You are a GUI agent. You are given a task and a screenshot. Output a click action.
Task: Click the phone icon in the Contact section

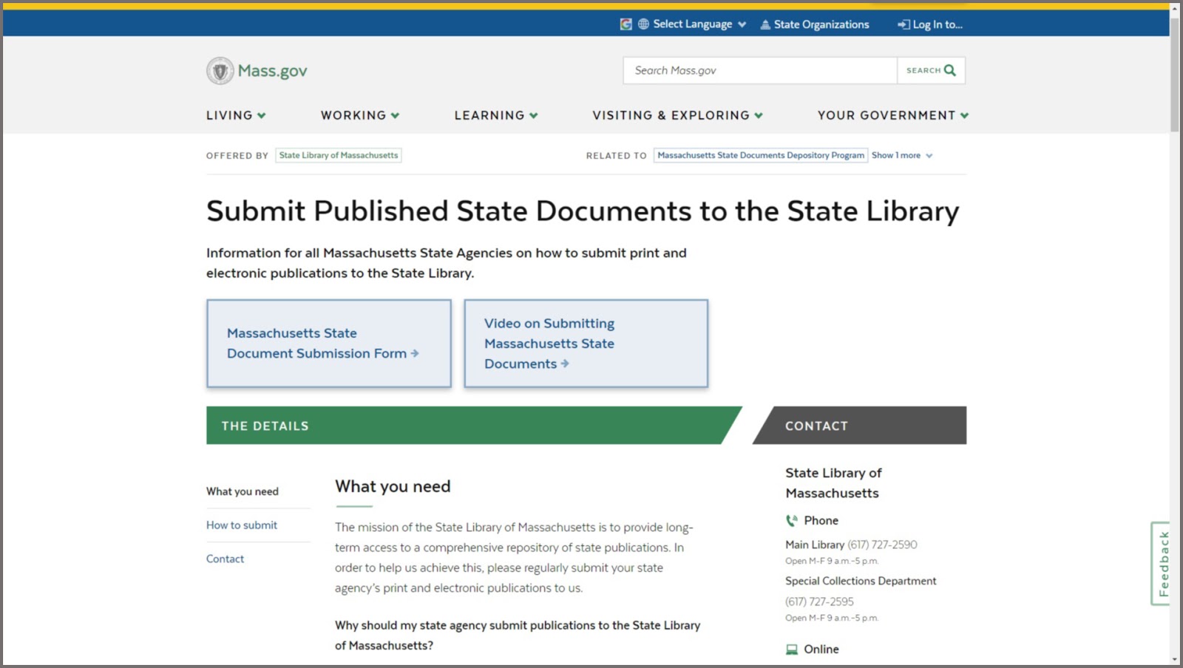coord(791,520)
